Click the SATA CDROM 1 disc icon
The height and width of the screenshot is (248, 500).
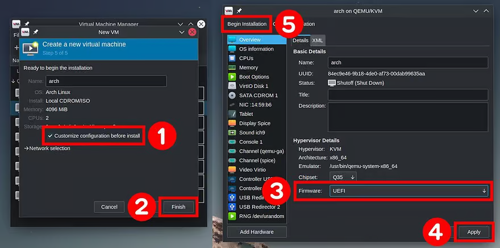coord(232,95)
